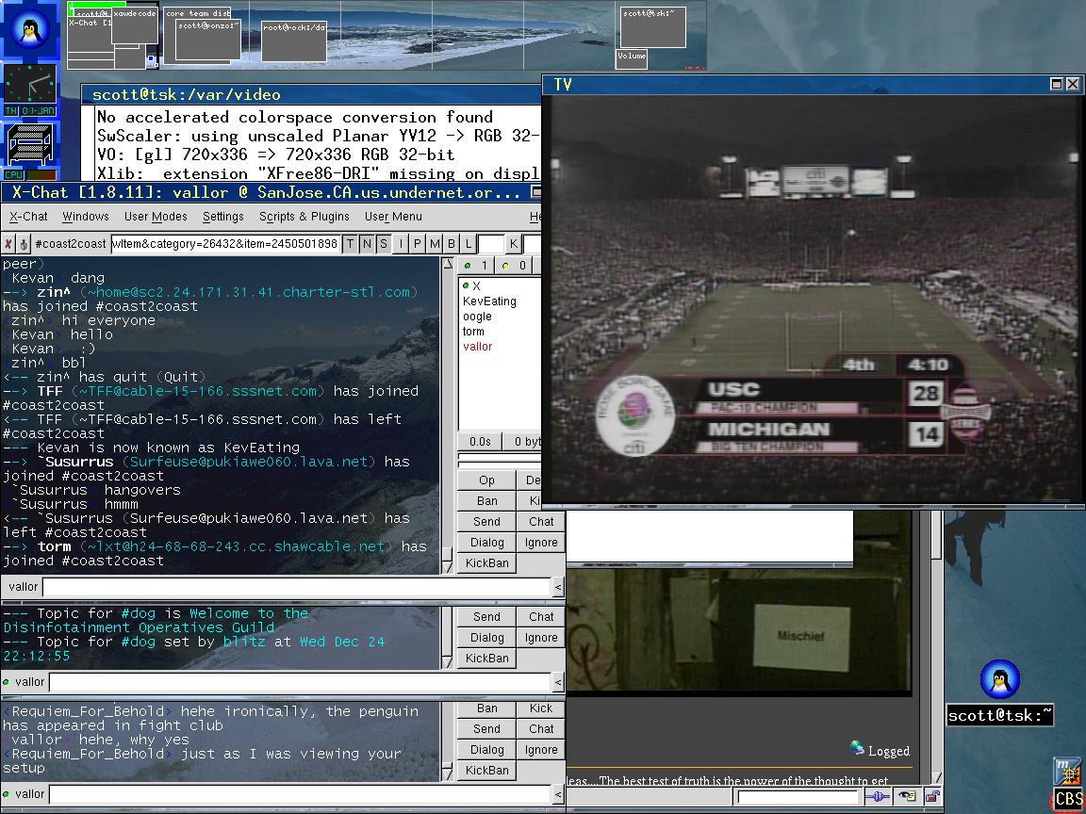
Task: Open the User Menu in X-Chat
Action: click(x=393, y=217)
